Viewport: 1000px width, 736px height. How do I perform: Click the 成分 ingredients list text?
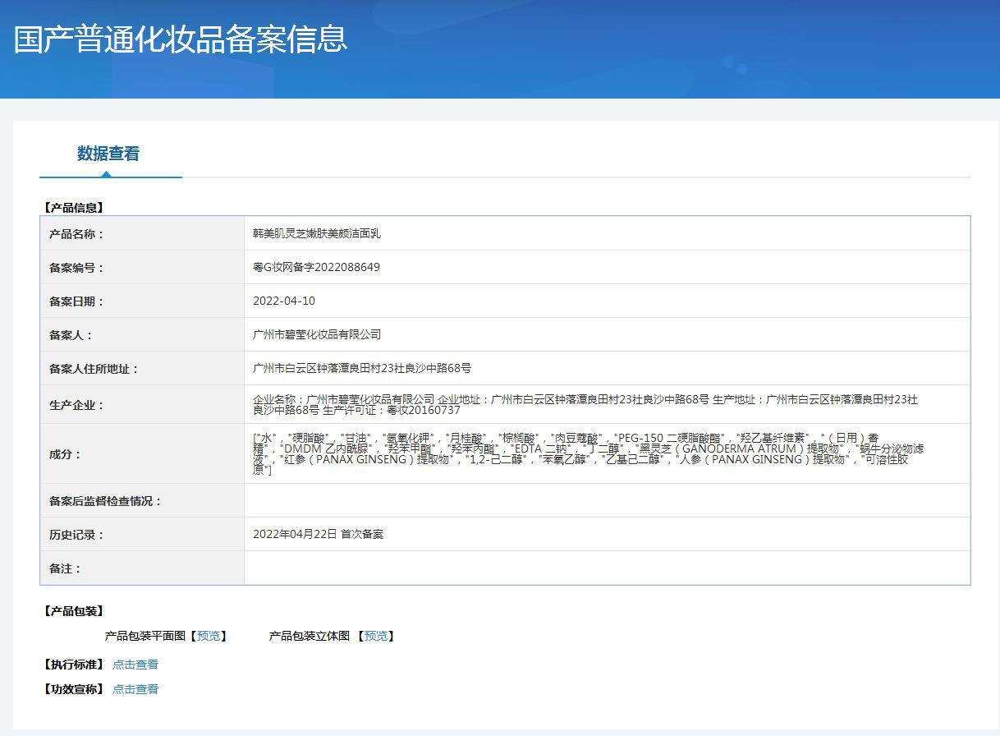[588, 453]
